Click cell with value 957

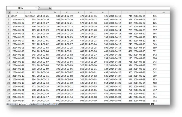tap(151, 93)
